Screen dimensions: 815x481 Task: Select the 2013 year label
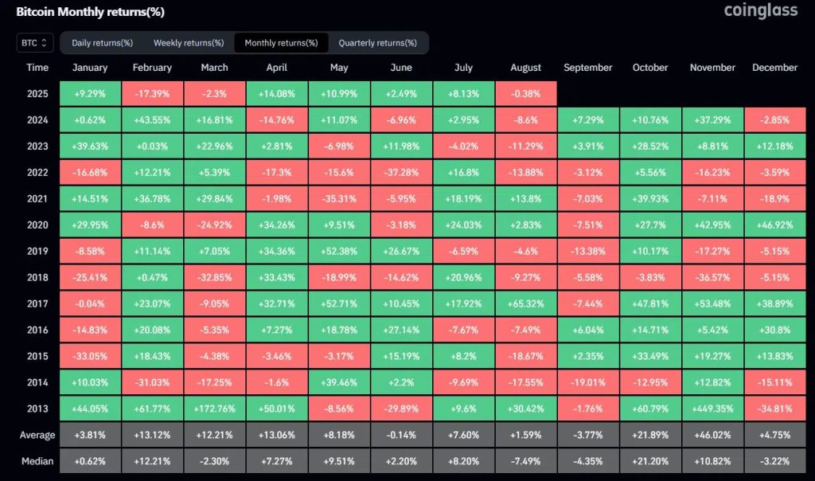click(x=37, y=408)
